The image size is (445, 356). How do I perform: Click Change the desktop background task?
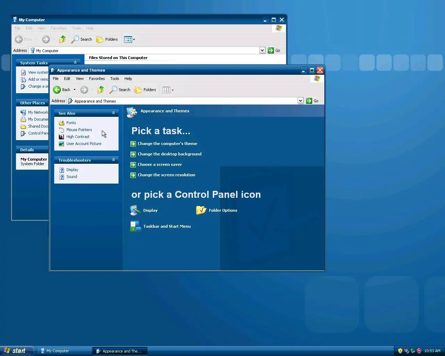click(169, 154)
